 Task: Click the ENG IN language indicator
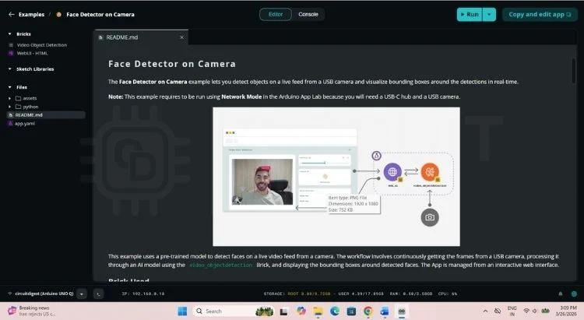(x=512, y=311)
